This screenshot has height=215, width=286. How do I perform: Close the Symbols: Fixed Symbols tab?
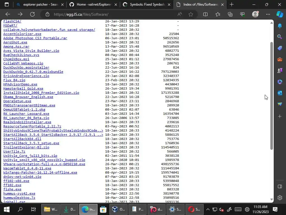tap(169, 4)
